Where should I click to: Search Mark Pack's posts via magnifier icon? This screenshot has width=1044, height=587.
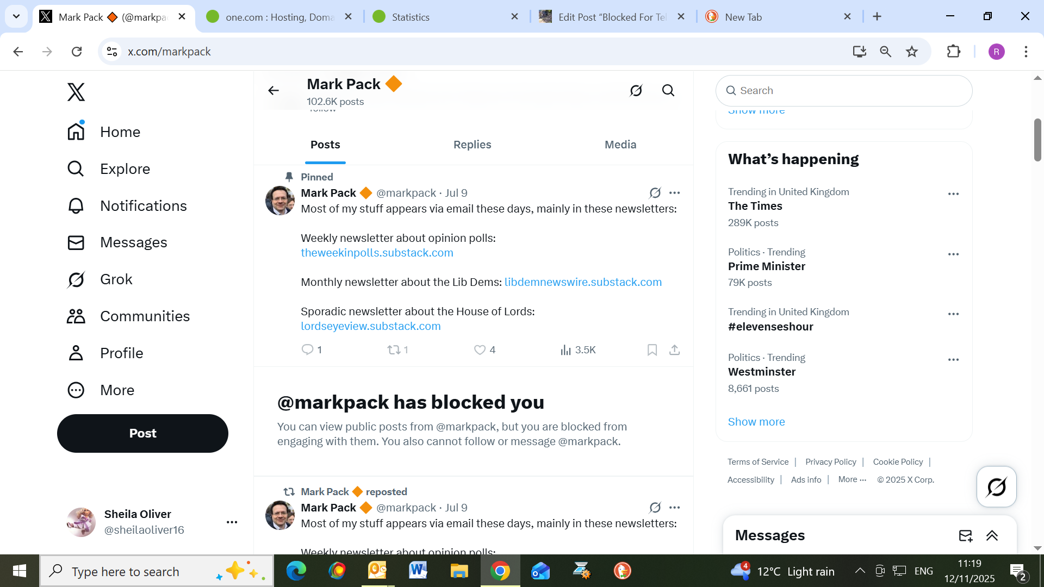click(x=668, y=90)
